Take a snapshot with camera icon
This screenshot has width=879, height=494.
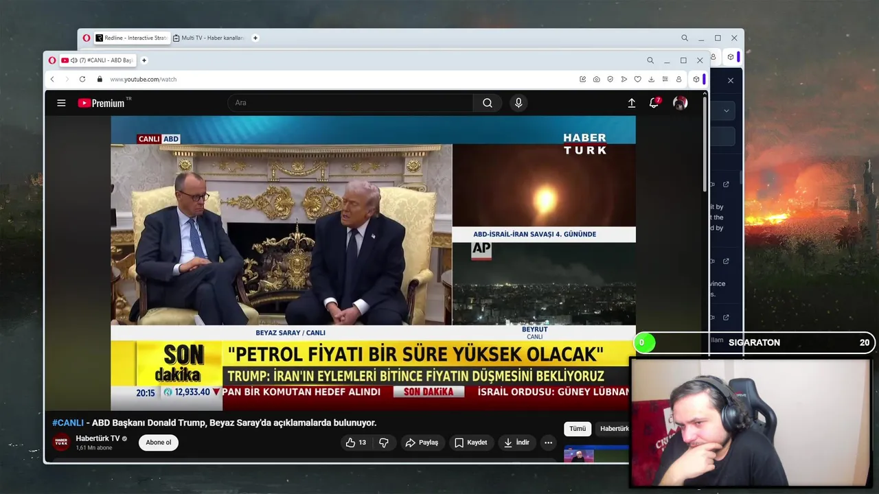(x=597, y=80)
